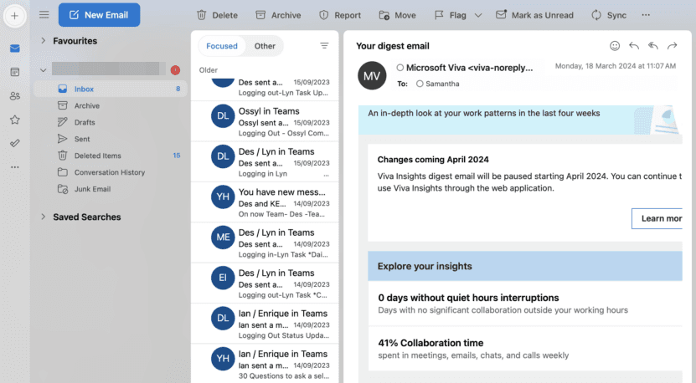Open 30 Questions to ask email

(265, 364)
